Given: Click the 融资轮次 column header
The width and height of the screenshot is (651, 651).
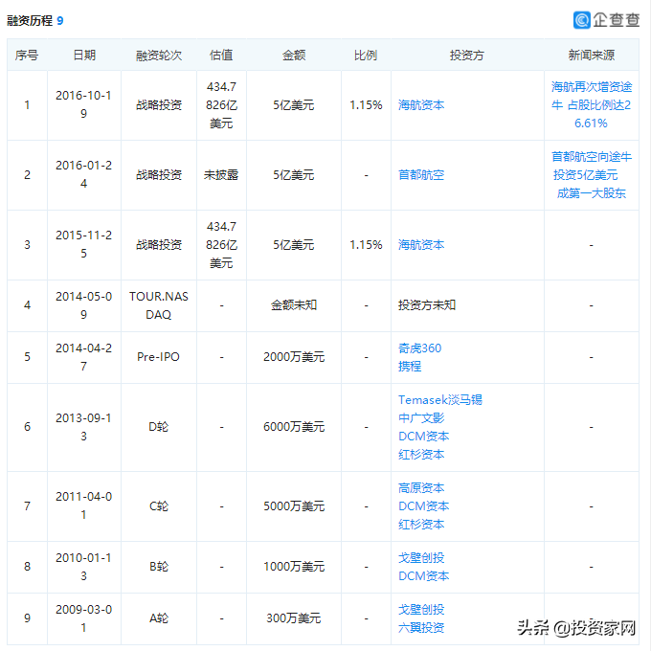Looking at the screenshot, I should point(159,56).
